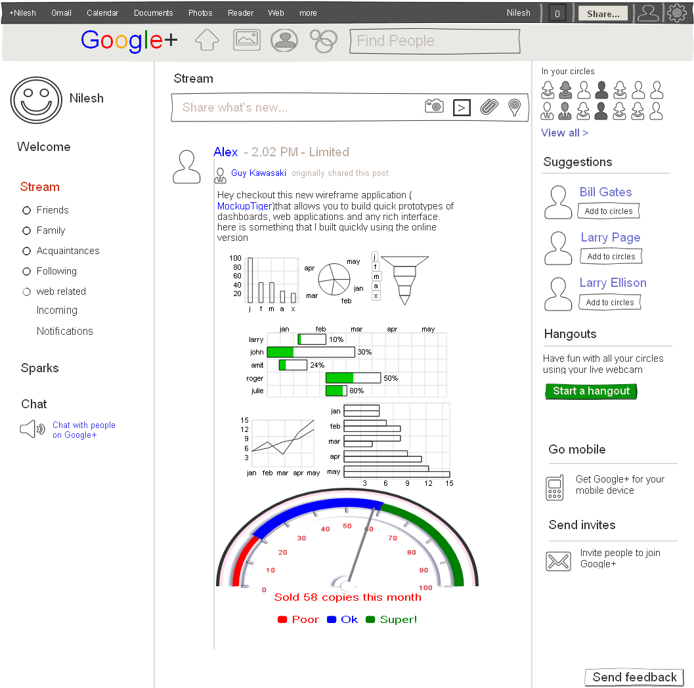Open the settings gear menu
Image resolution: width=694 pixels, height=688 pixels.
(x=677, y=12)
